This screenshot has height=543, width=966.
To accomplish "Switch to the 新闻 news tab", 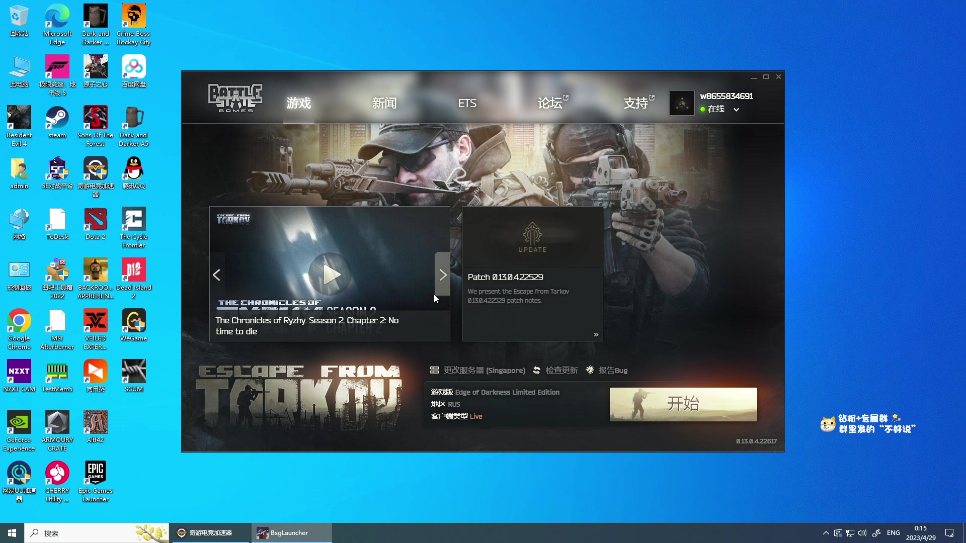I will tap(384, 103).
